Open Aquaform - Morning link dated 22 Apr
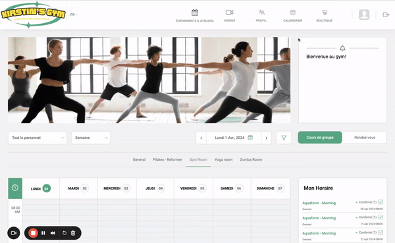The width and height of the screenshot is (395, 243). [319, 233]
